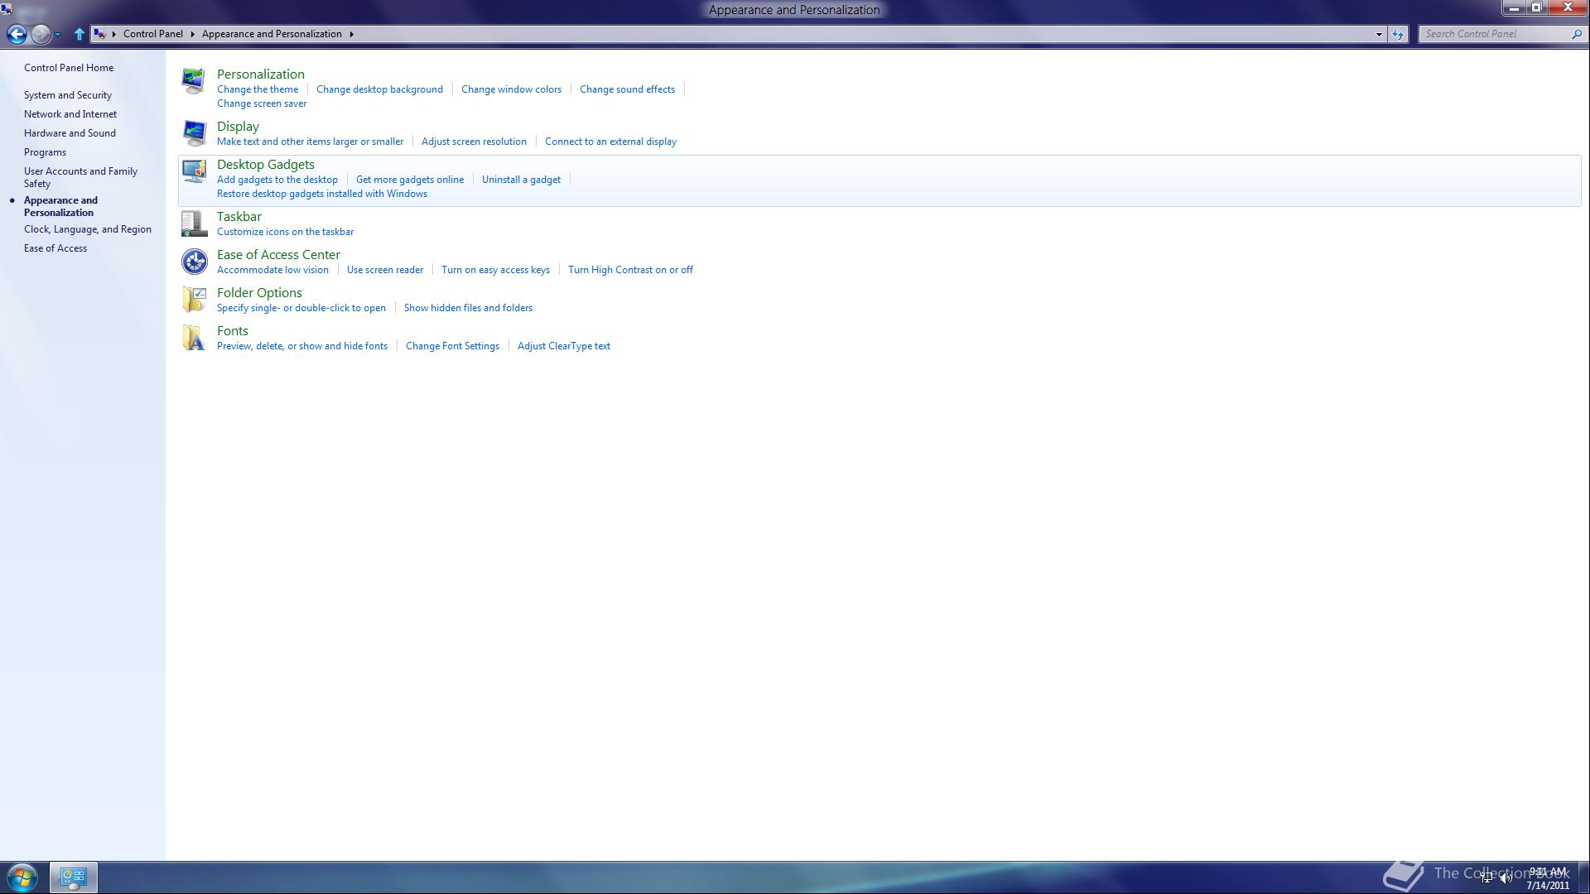Screen dimensions: 1590x894
Task: Click the Fonts folder icon
Action: point(194,338)
